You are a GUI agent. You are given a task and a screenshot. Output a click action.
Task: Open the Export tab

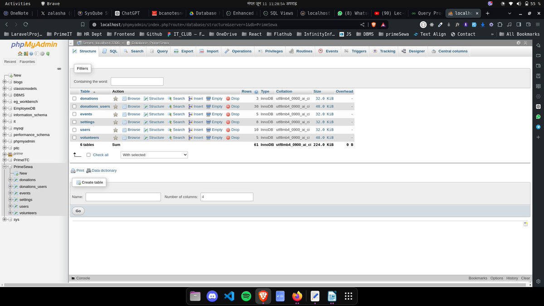tap(184, 51)
